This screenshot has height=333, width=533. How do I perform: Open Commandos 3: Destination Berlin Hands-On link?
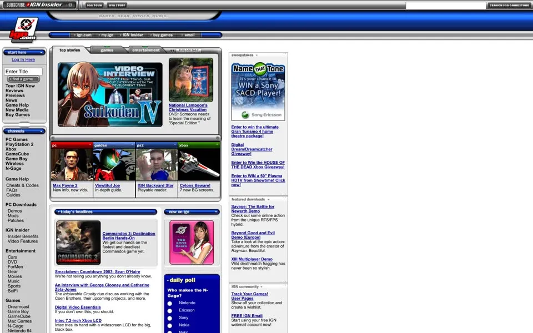point(129,236)
